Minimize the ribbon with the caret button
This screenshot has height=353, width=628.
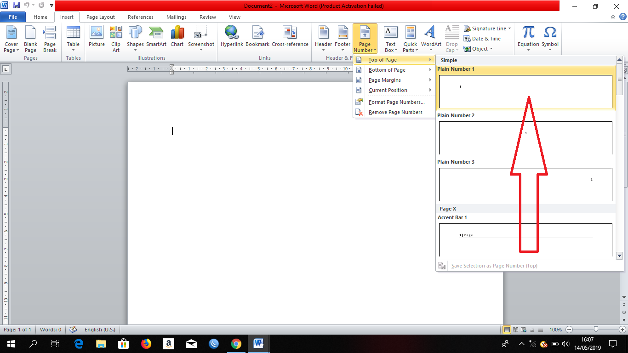tap(613, 17)
